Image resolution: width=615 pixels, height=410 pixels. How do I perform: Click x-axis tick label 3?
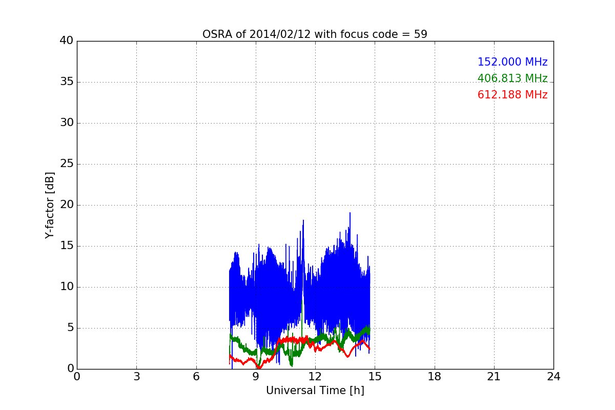[136, 377]
